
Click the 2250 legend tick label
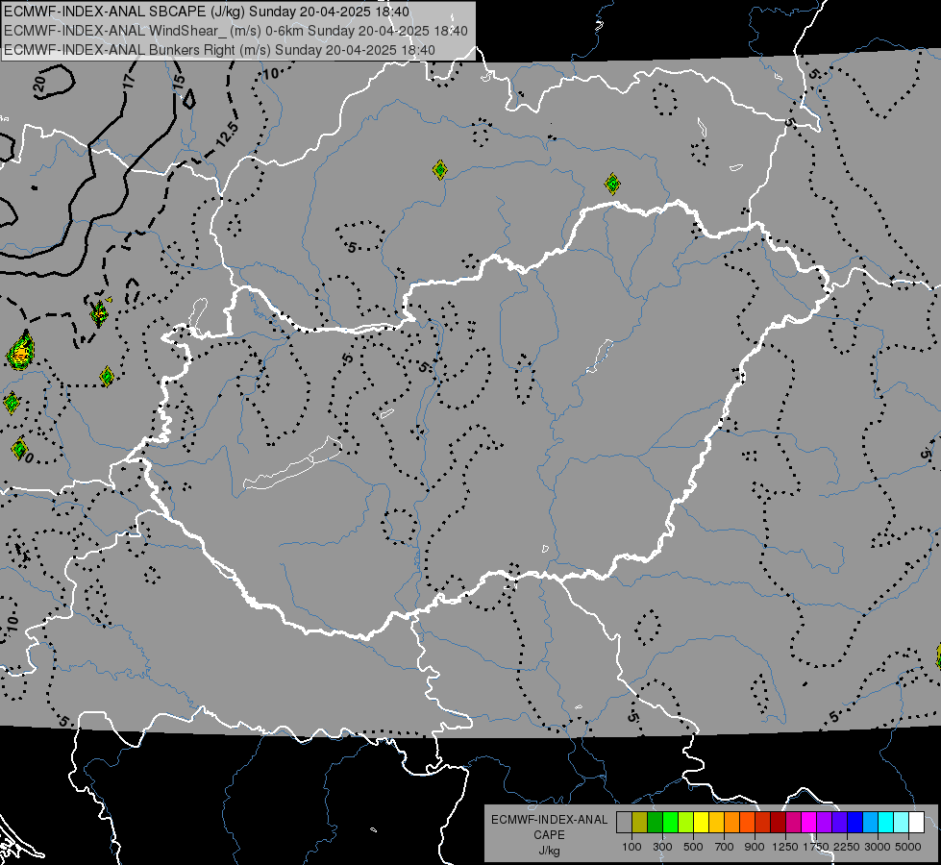click(x=848, y=847)
